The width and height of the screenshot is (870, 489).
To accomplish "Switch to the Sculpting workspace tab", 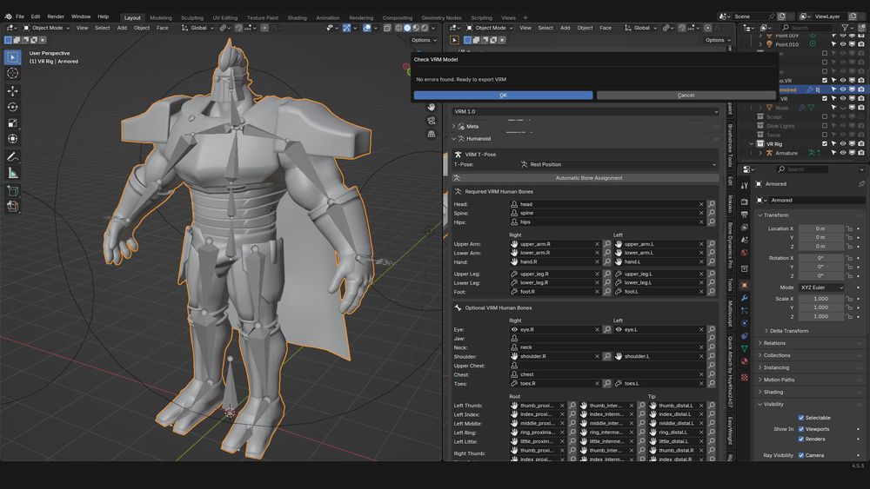I will click(191, 17).
